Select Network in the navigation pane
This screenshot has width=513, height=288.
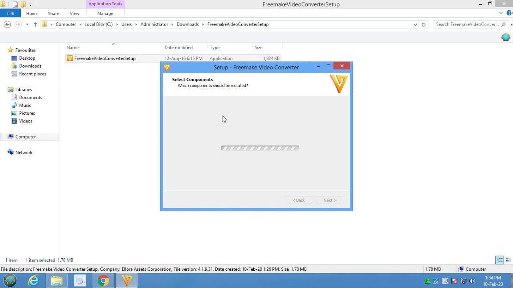[24, 152]
